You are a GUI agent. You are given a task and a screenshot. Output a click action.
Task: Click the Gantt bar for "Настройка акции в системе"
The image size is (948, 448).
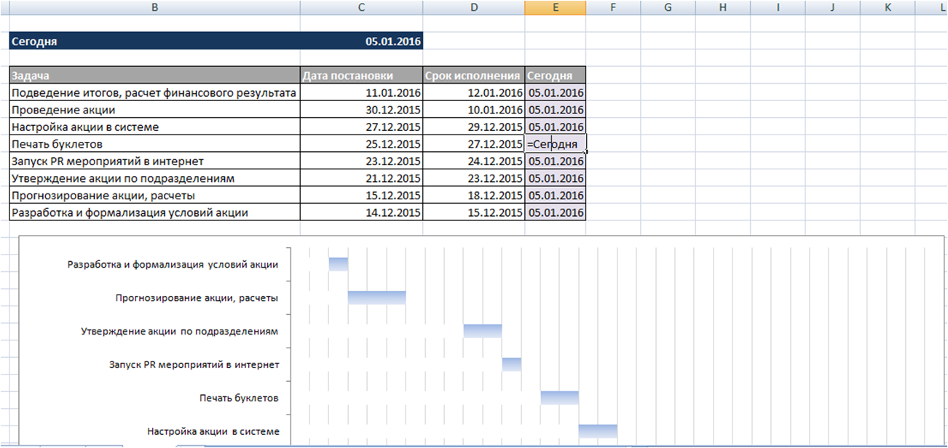pyautogui.click(x=598, y=431)
